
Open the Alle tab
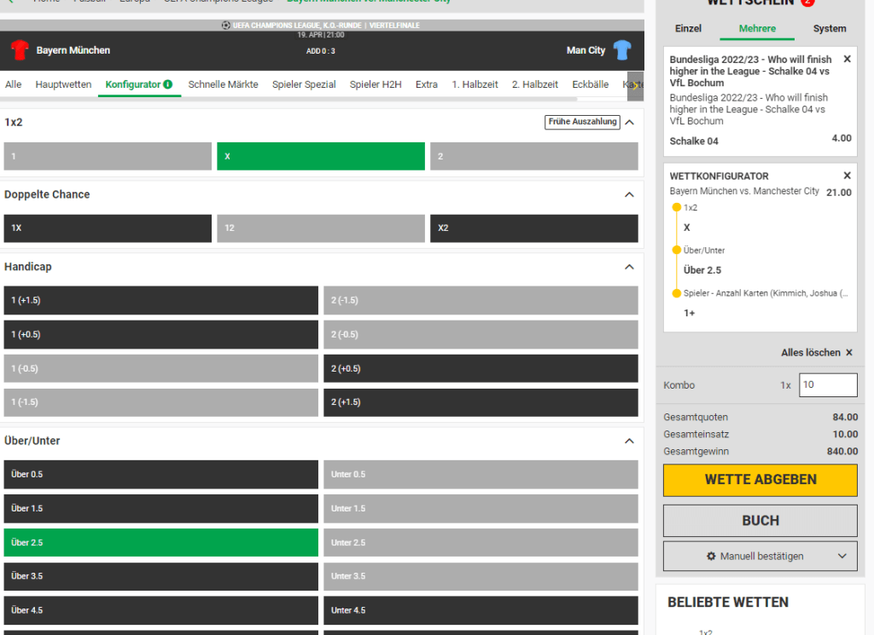point(14,84)
